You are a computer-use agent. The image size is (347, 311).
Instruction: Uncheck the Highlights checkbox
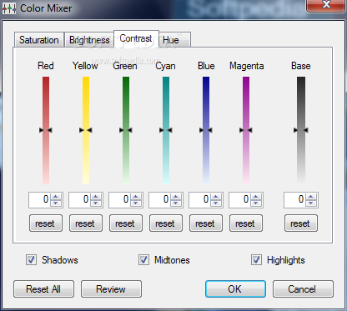256,260
